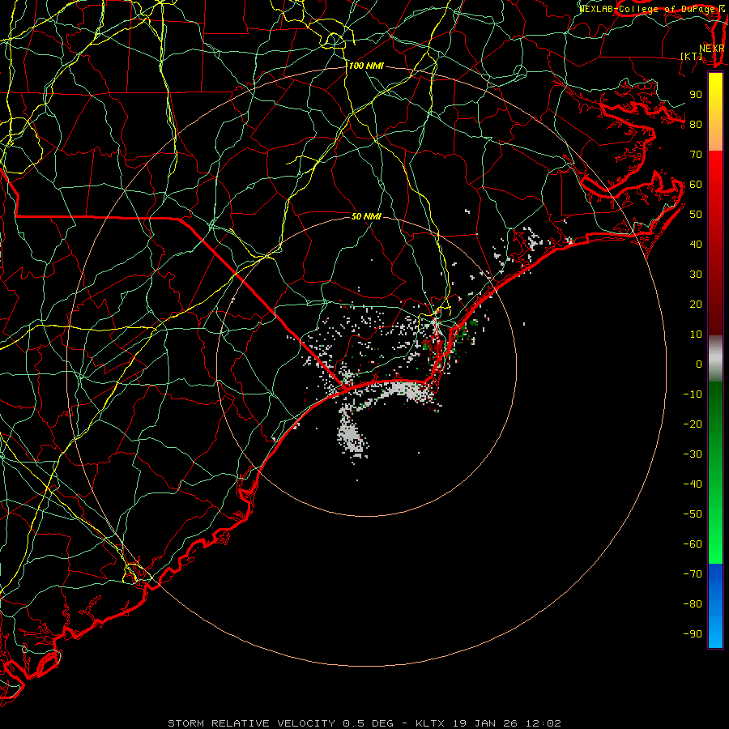Click "STORM RELATIVE VELOCITY" in the caption
This screenshot has width=729, height=729.
pos(251,723)
